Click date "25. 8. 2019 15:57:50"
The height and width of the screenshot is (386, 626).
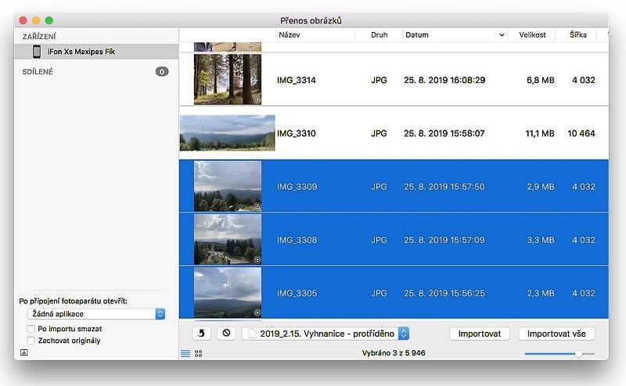[444, 187]
